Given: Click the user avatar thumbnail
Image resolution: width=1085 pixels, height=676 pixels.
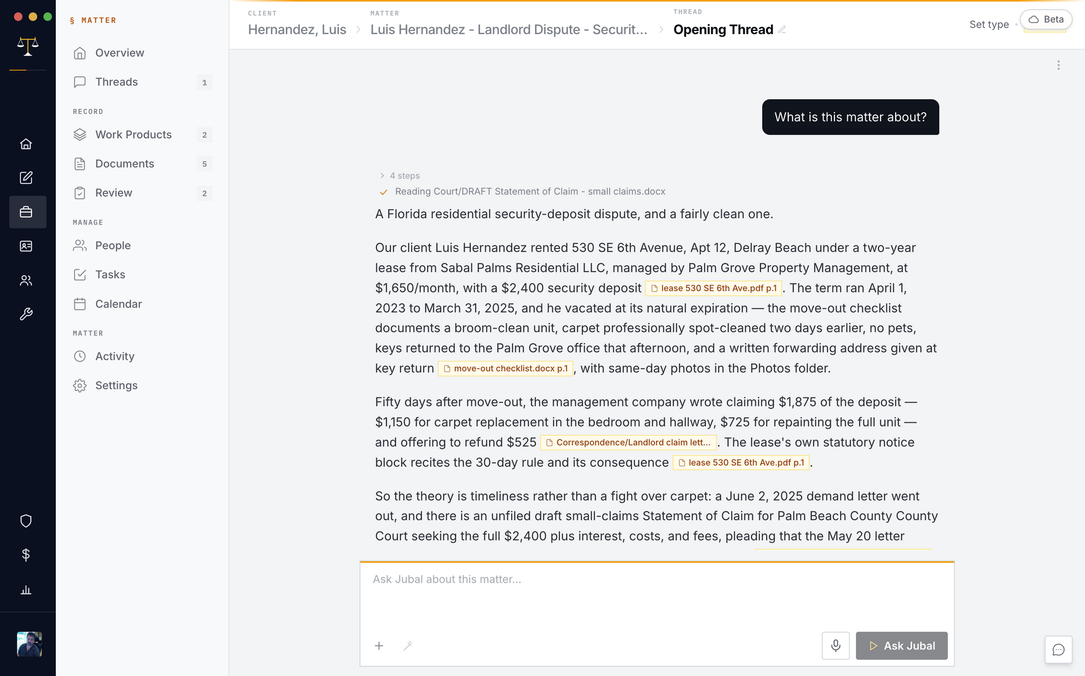Looking at the screenshot, I should [x=29, y=644].
